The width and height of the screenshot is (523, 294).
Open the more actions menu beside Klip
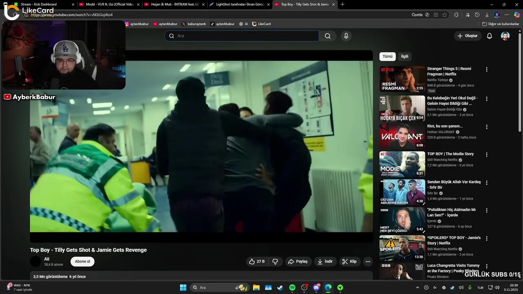tap(368, 261)
